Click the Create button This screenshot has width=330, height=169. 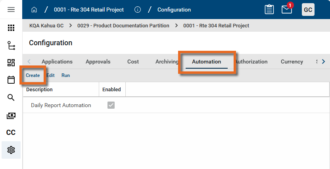[x=33, y=75]
